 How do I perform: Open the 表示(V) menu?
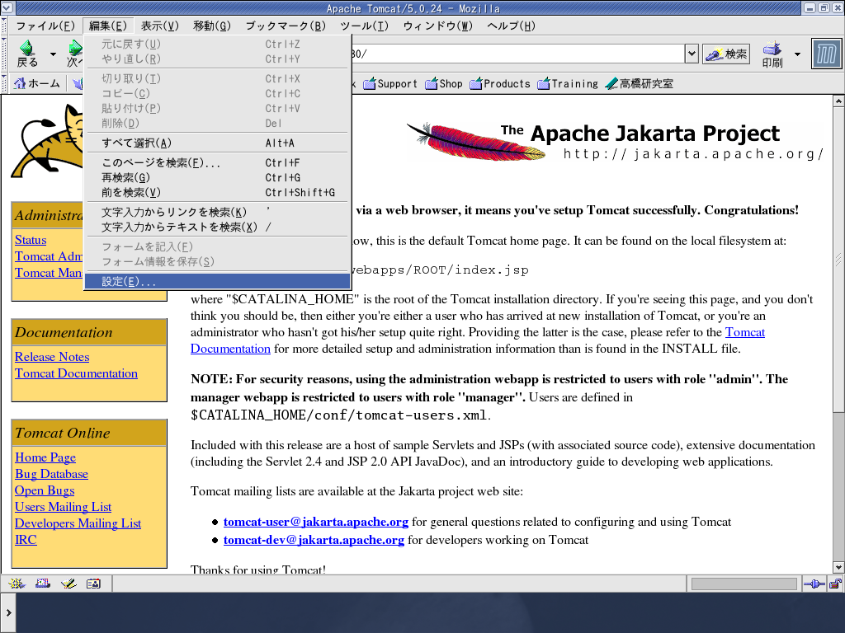coord(159,26)
